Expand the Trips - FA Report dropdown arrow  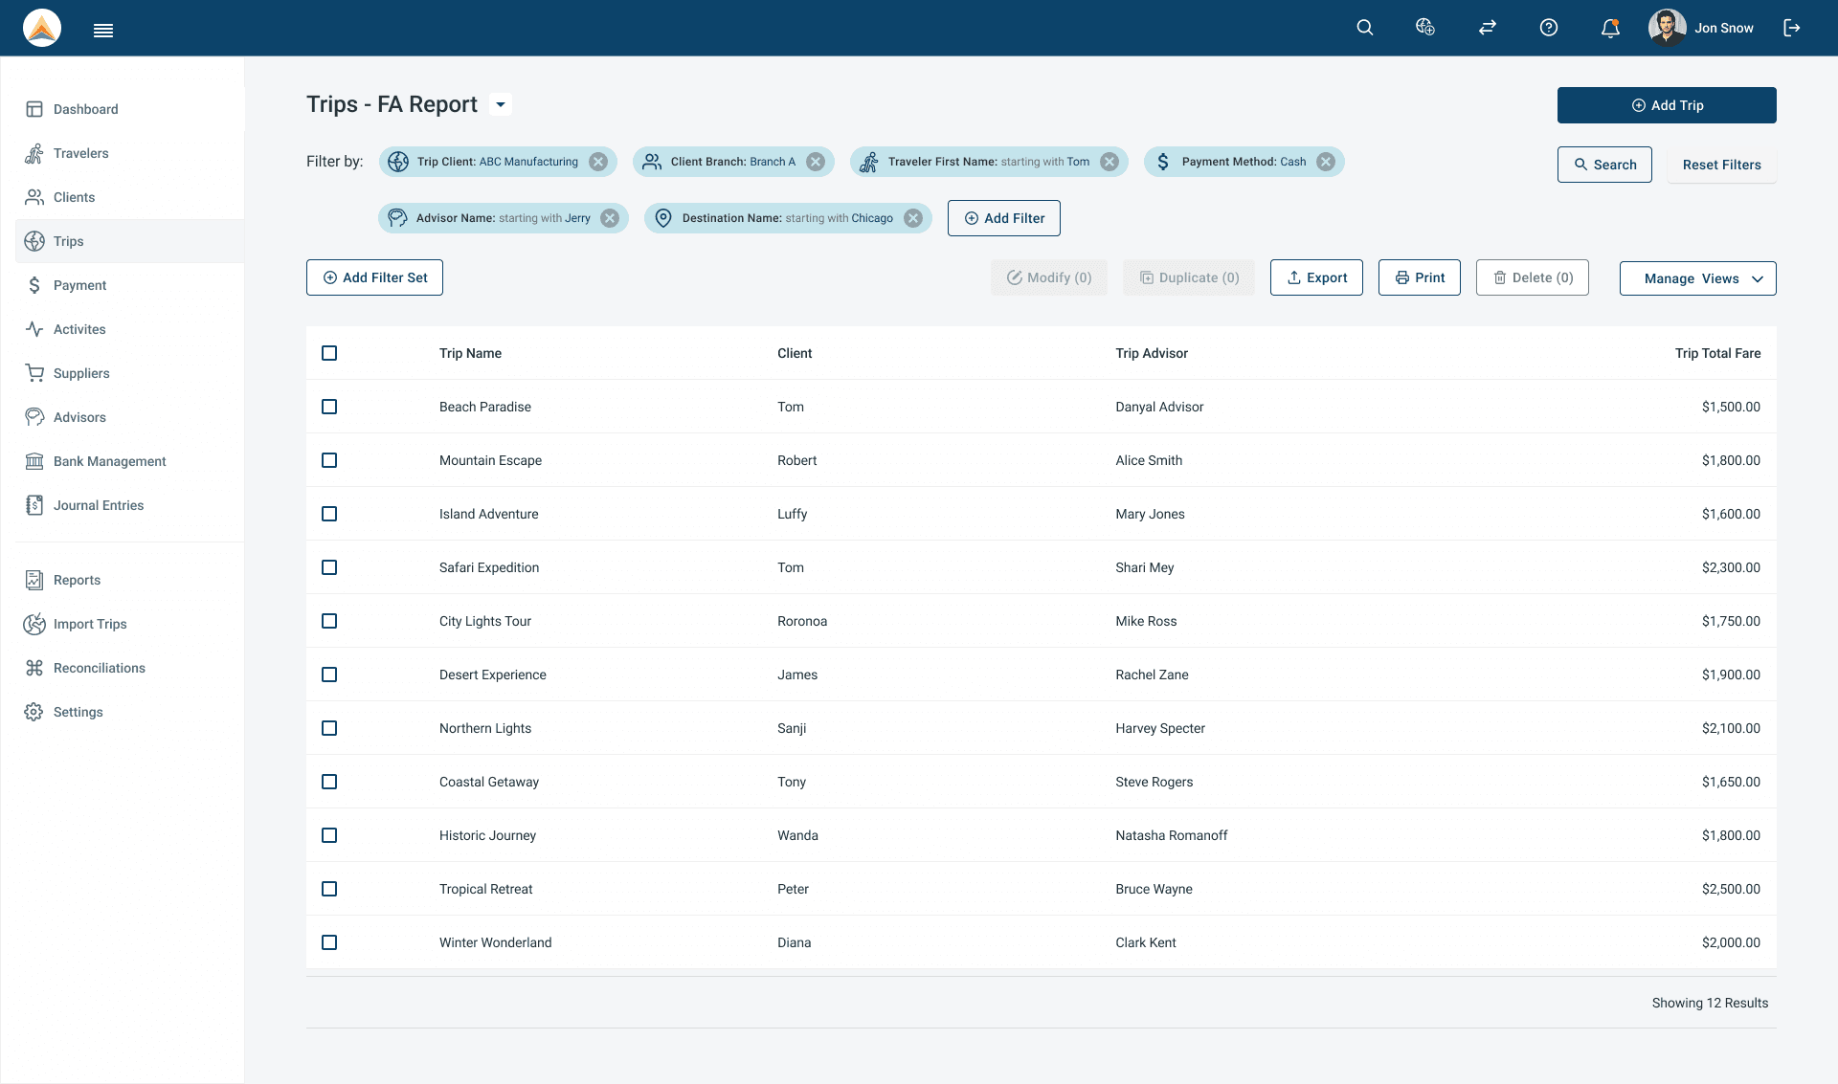pyautogui.click(x=501, y=104)
